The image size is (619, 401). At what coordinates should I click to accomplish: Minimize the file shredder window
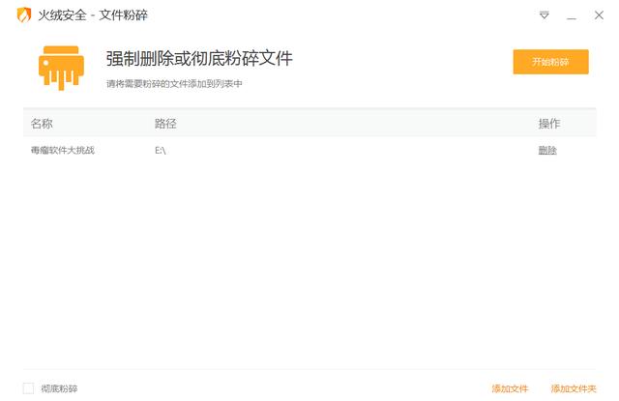pos(572,15)
